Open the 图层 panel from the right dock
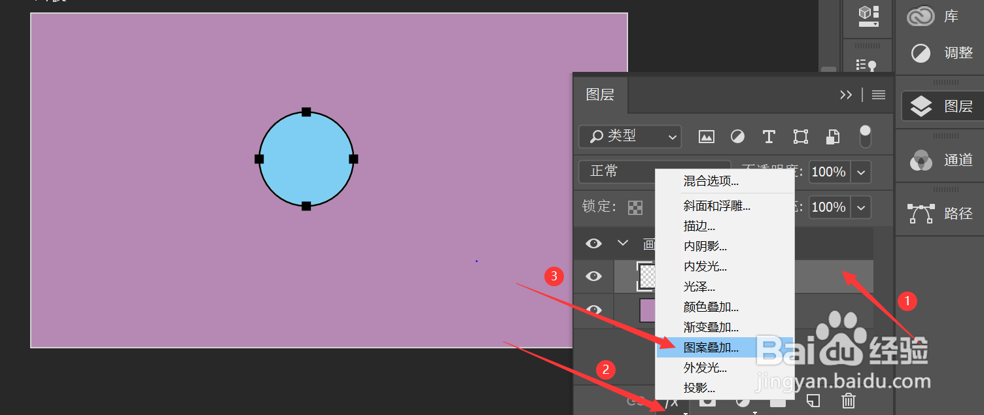The height and width of the screenshot is (415, 984). tap(942, 106)
